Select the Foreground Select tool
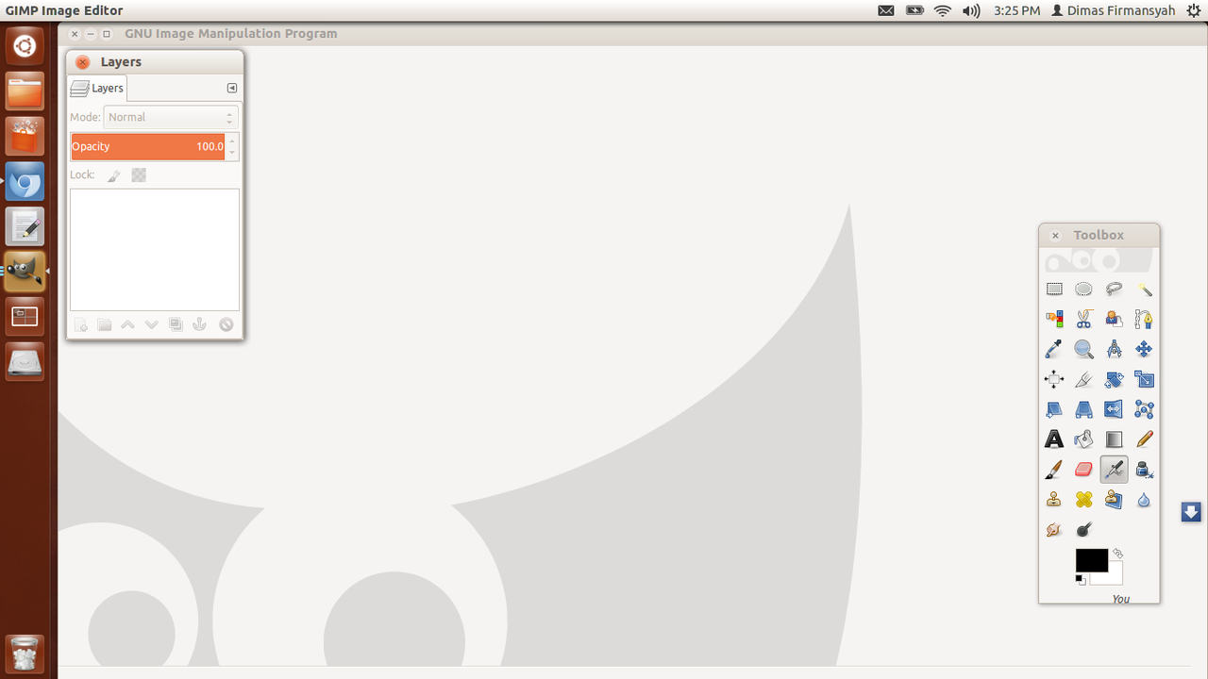This screenshot has width=1208, height=679. [1115, 320]
